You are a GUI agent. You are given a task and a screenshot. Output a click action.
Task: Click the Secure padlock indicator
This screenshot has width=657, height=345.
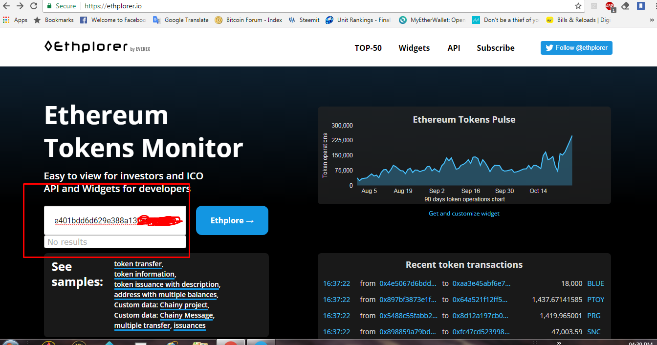click(x=62, y=6)
